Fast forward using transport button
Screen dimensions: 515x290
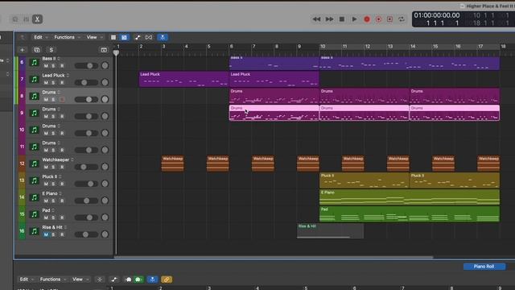click(329, 19)
